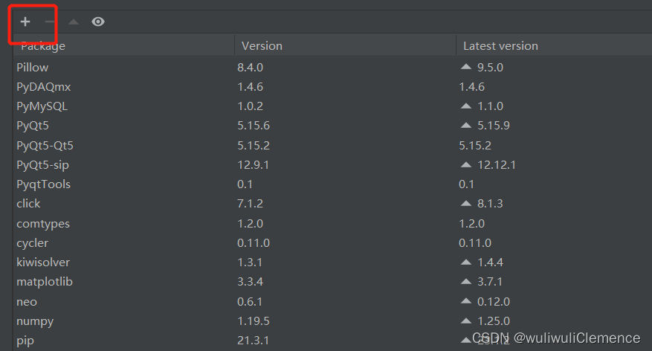652x351 pixels.
Task: Click latest version 0.11.0 for cycler
Action: coord(475,243)
